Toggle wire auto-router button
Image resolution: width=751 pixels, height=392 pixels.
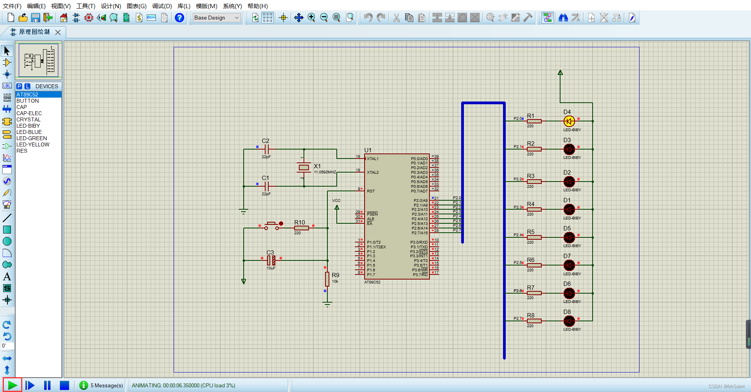pos(548,18)
